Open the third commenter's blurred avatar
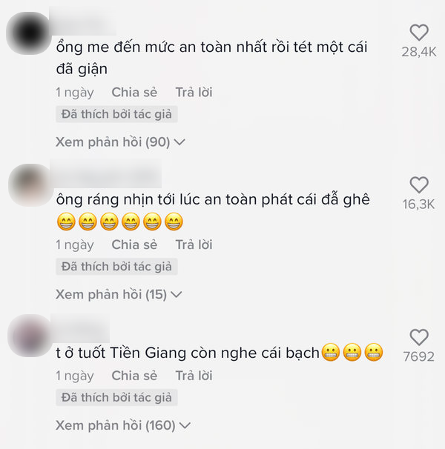 (x=30, y=336)
